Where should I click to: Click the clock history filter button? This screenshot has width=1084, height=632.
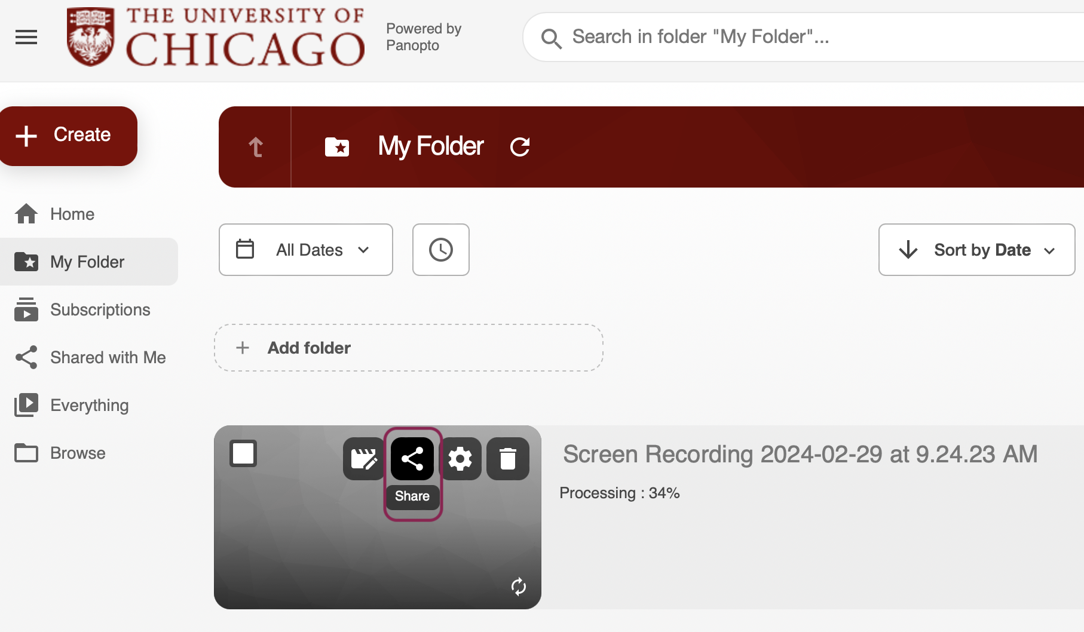(x=441, y=250)
